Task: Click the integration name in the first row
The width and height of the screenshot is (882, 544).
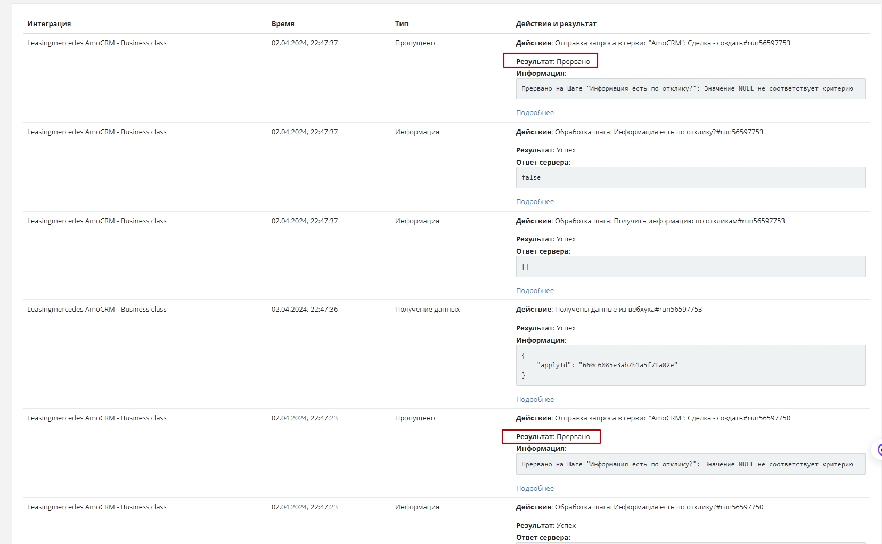Action: (x=97, y=43)
